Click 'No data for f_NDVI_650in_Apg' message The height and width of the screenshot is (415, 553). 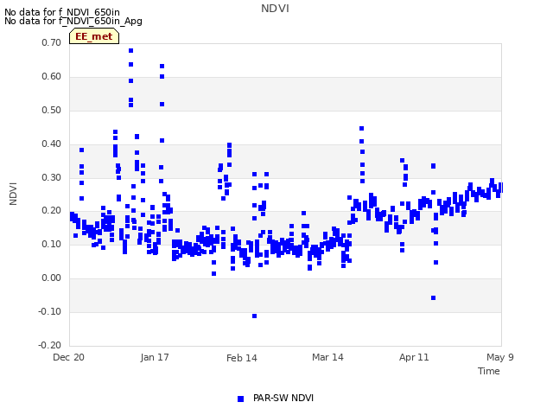pyautogui.click(x=73, y=21)
